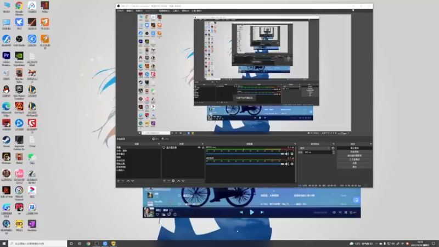439x247 pixels.
Task: Open Task View on taskbar
Action: (80, 244)
